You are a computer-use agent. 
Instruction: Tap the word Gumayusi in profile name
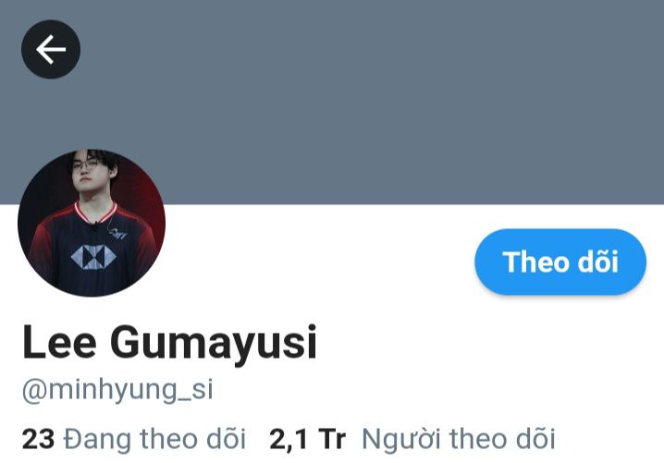[214, 343]
